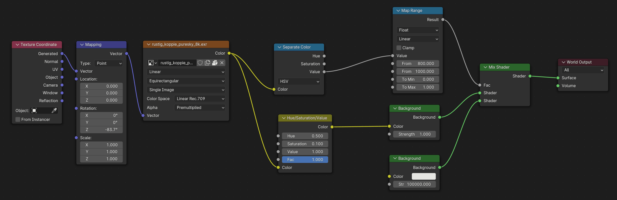617x200 pixels.
Task: Enable Clamp in the Map Range node
Action: 399,48
